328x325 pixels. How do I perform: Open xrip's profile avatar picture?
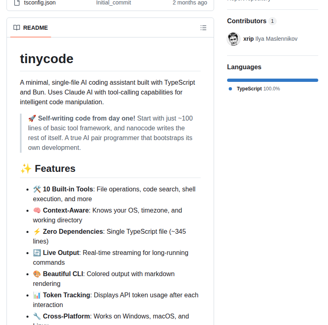(233, 39)
